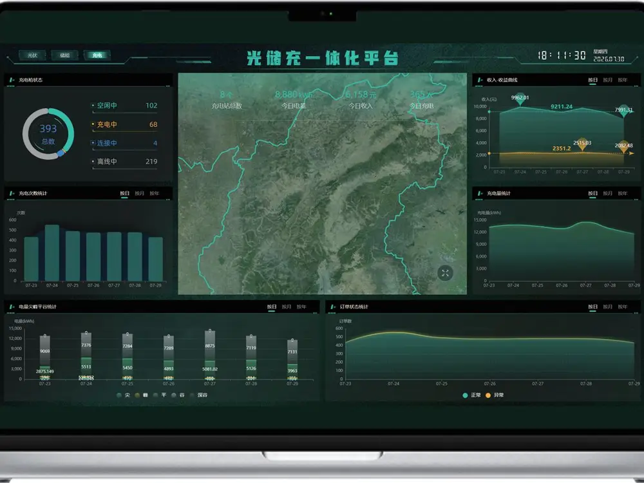Click the 9211.24 average revenue label
The width and height of the screenshot is (644, 483).
tap(562, 107)
